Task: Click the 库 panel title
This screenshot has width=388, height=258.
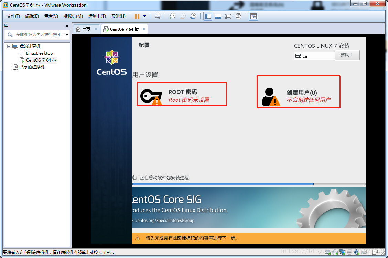Action: tap(6, 26)
